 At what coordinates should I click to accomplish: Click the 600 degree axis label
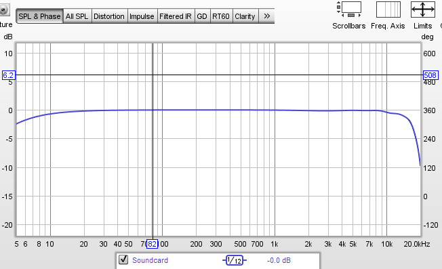[429, 54]
